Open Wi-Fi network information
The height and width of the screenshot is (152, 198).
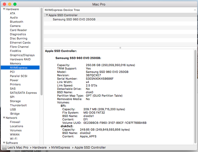[x=14, y=138]
